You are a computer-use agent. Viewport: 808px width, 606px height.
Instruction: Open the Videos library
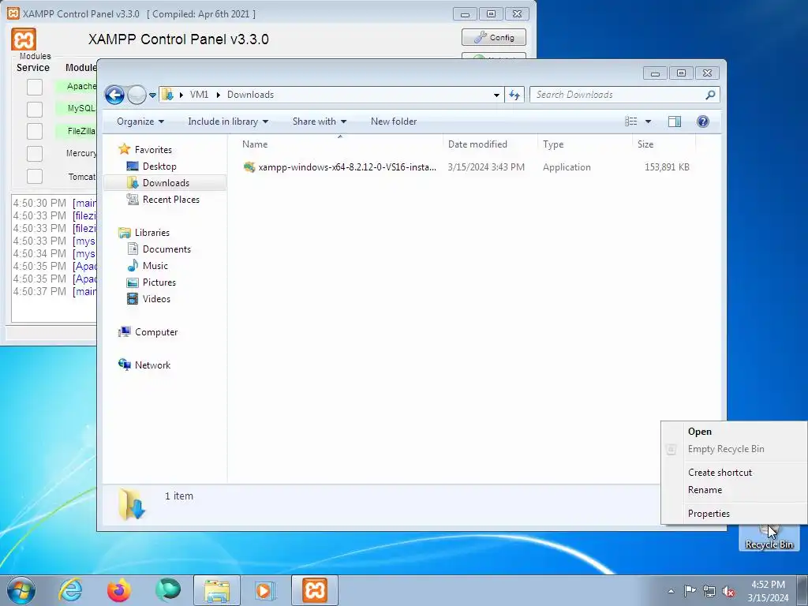[x=156, y=299]
